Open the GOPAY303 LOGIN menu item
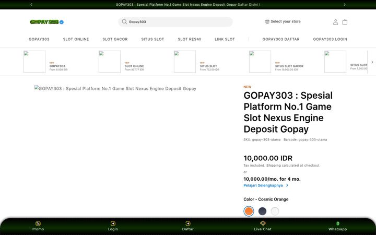Screen dimensions: 376x235 pyautogui.click(x=330, y=39)
